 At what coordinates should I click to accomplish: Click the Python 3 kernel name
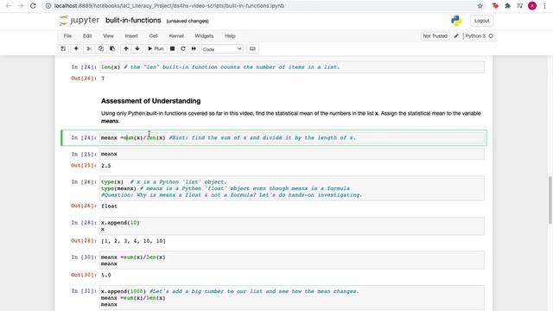coord(475,36)
